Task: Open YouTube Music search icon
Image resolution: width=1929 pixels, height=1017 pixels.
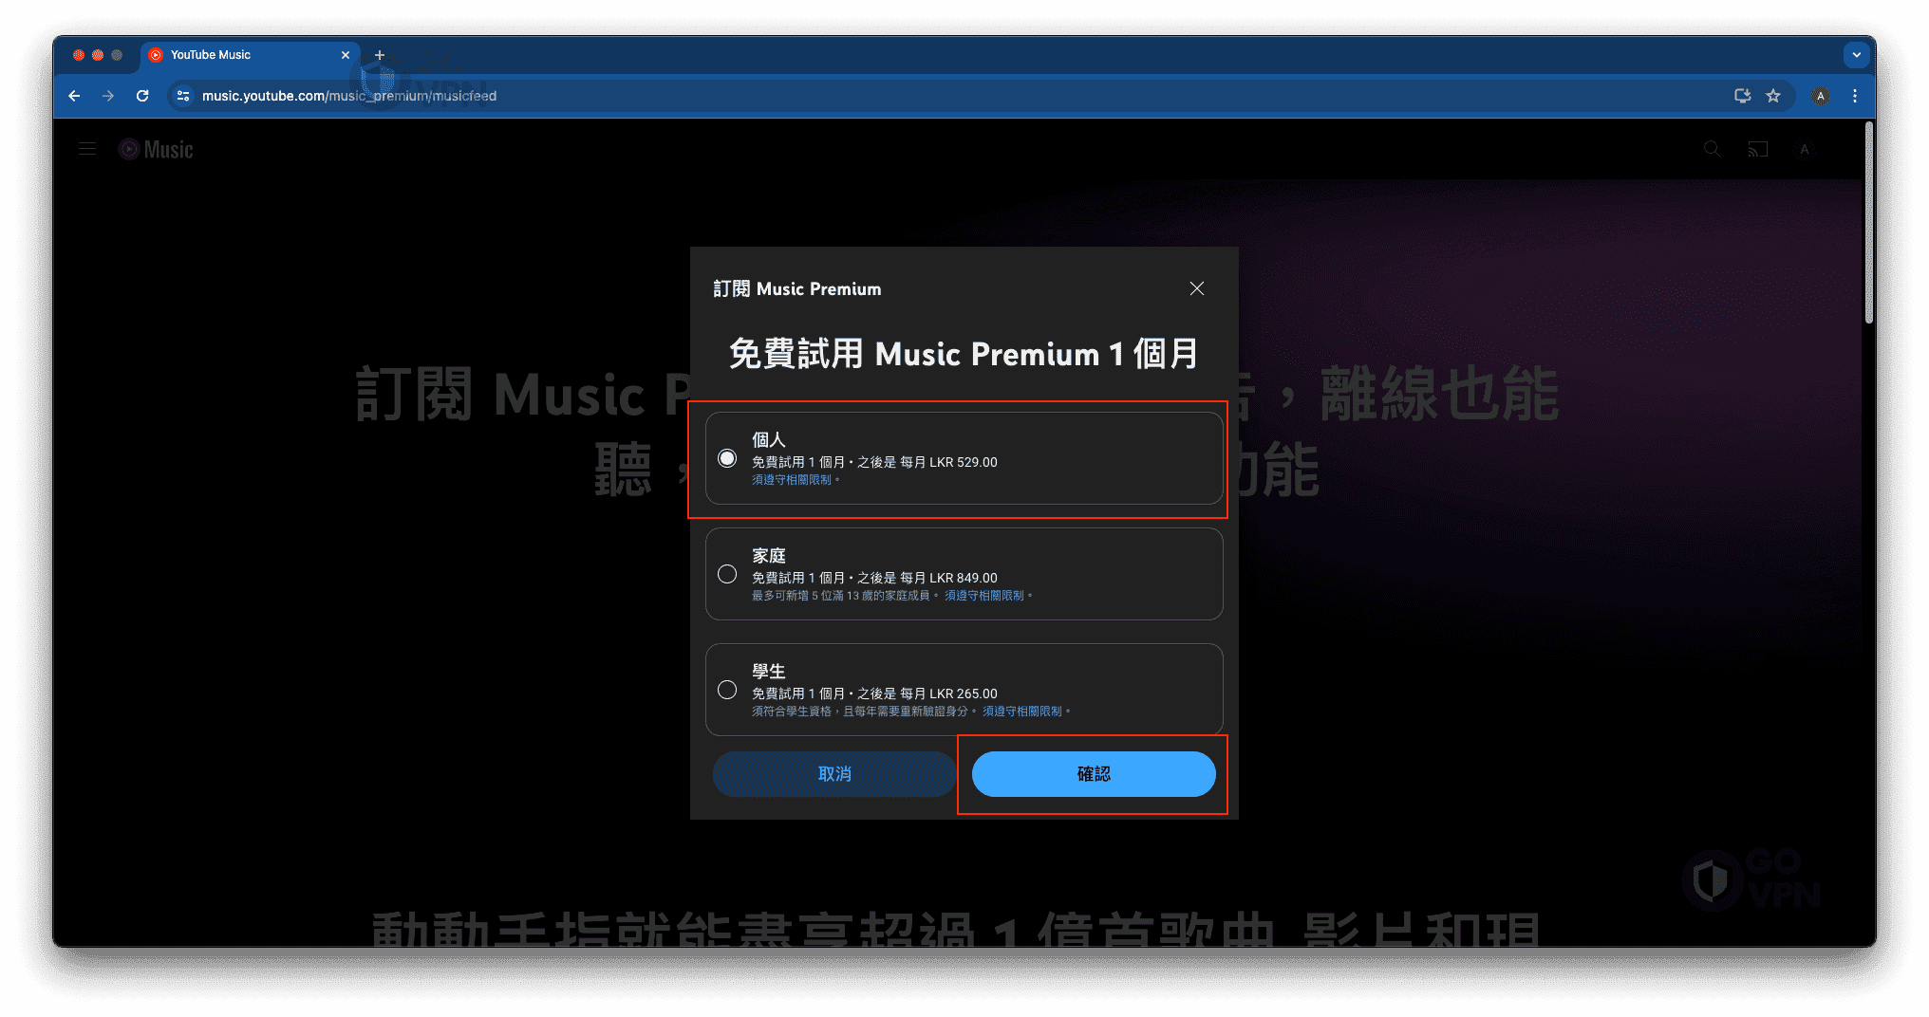Action: 1712,149
